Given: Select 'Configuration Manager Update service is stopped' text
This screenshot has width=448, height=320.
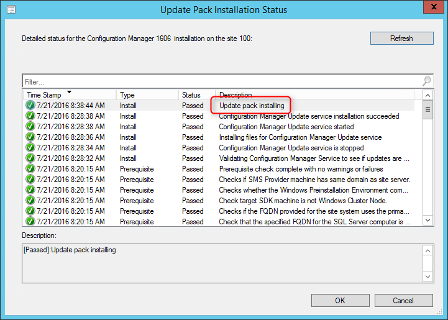Looking at the screenshot, I should 291,148.
